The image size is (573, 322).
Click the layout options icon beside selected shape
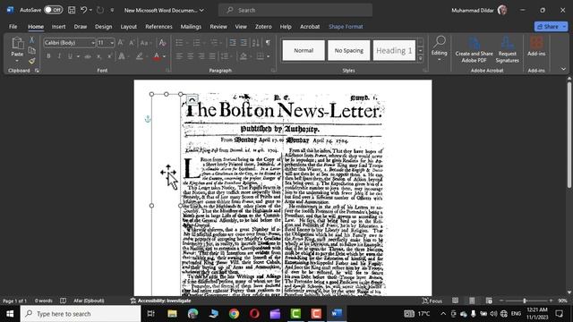pyautogui.click(x=192, y=99)
